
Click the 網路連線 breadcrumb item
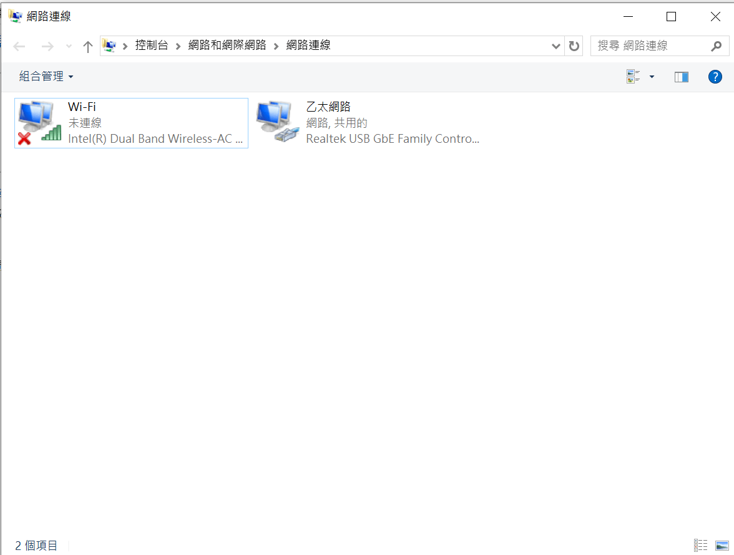point(307,46)
